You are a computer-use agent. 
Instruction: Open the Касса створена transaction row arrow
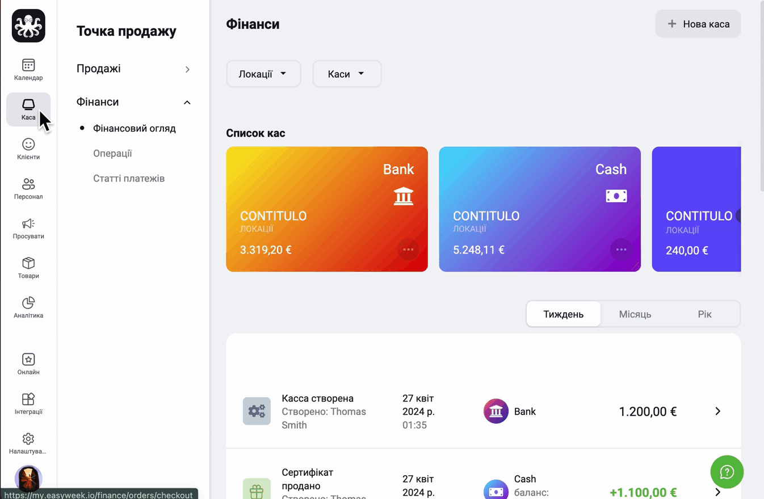point(718,411)
